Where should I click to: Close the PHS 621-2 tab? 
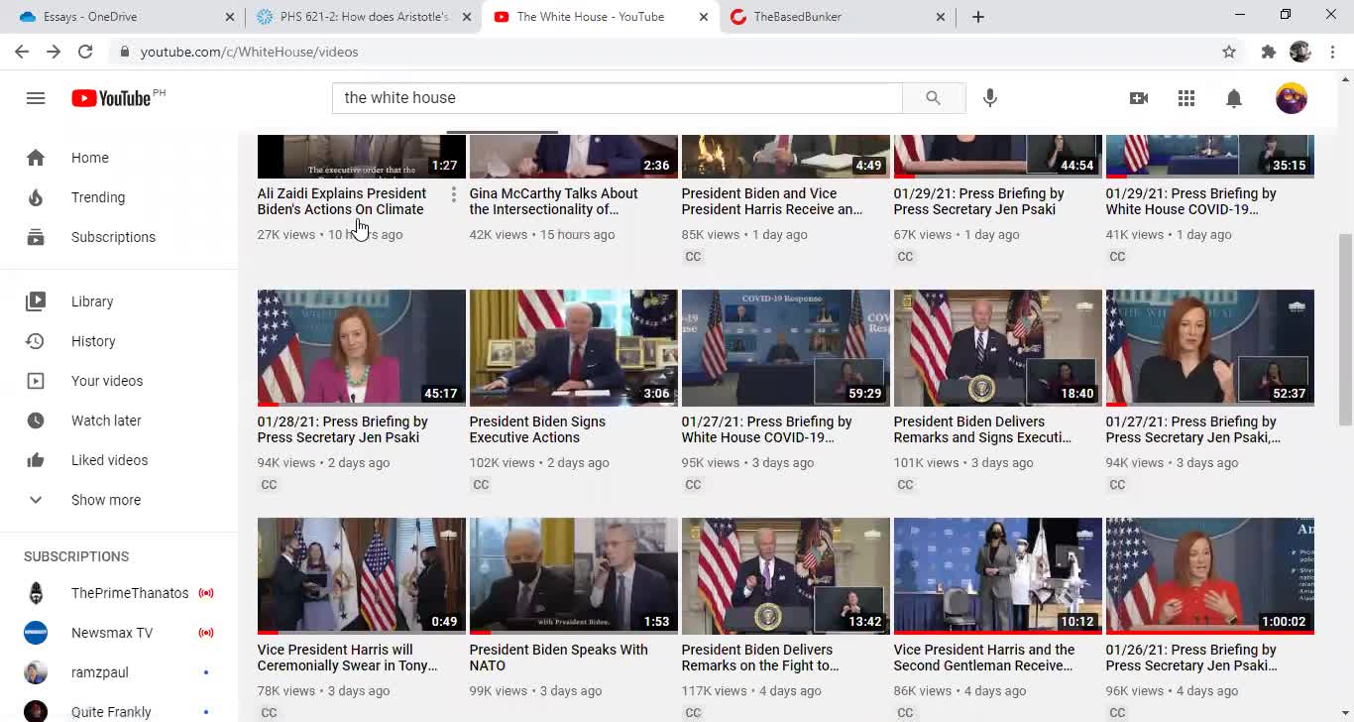[x=467, y=17]
